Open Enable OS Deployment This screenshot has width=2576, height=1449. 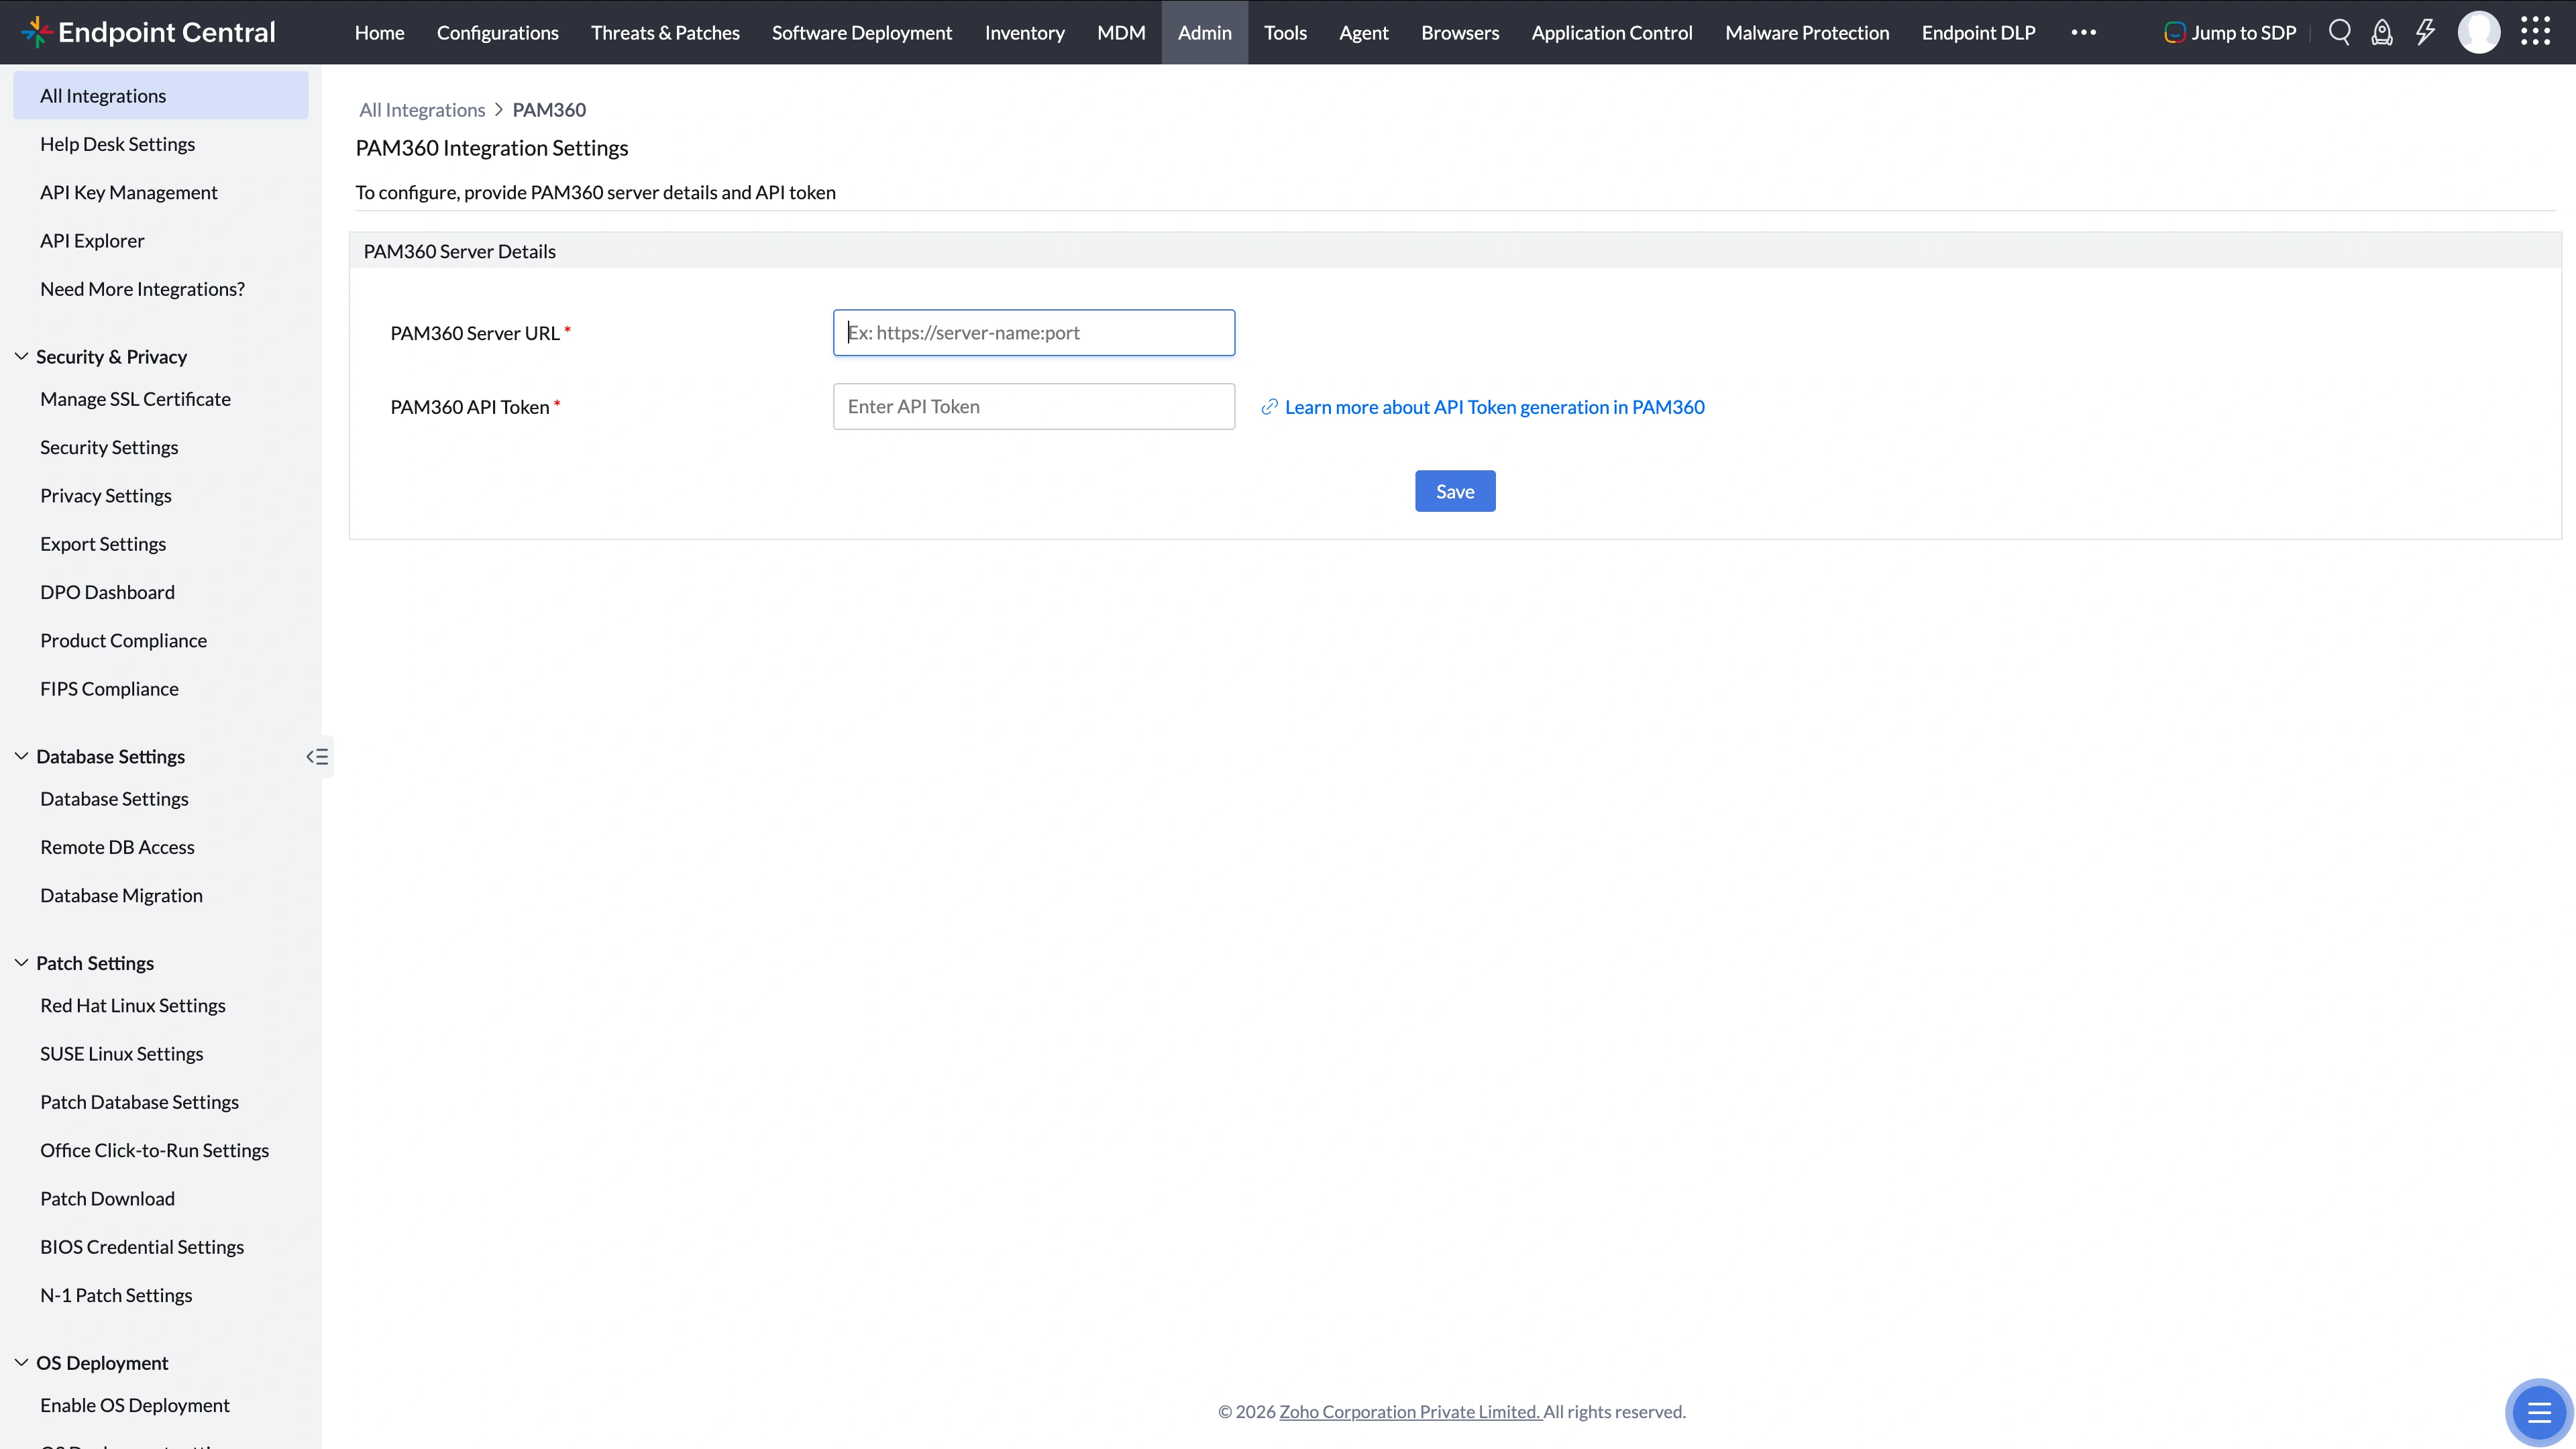(x=134, y=1406)
